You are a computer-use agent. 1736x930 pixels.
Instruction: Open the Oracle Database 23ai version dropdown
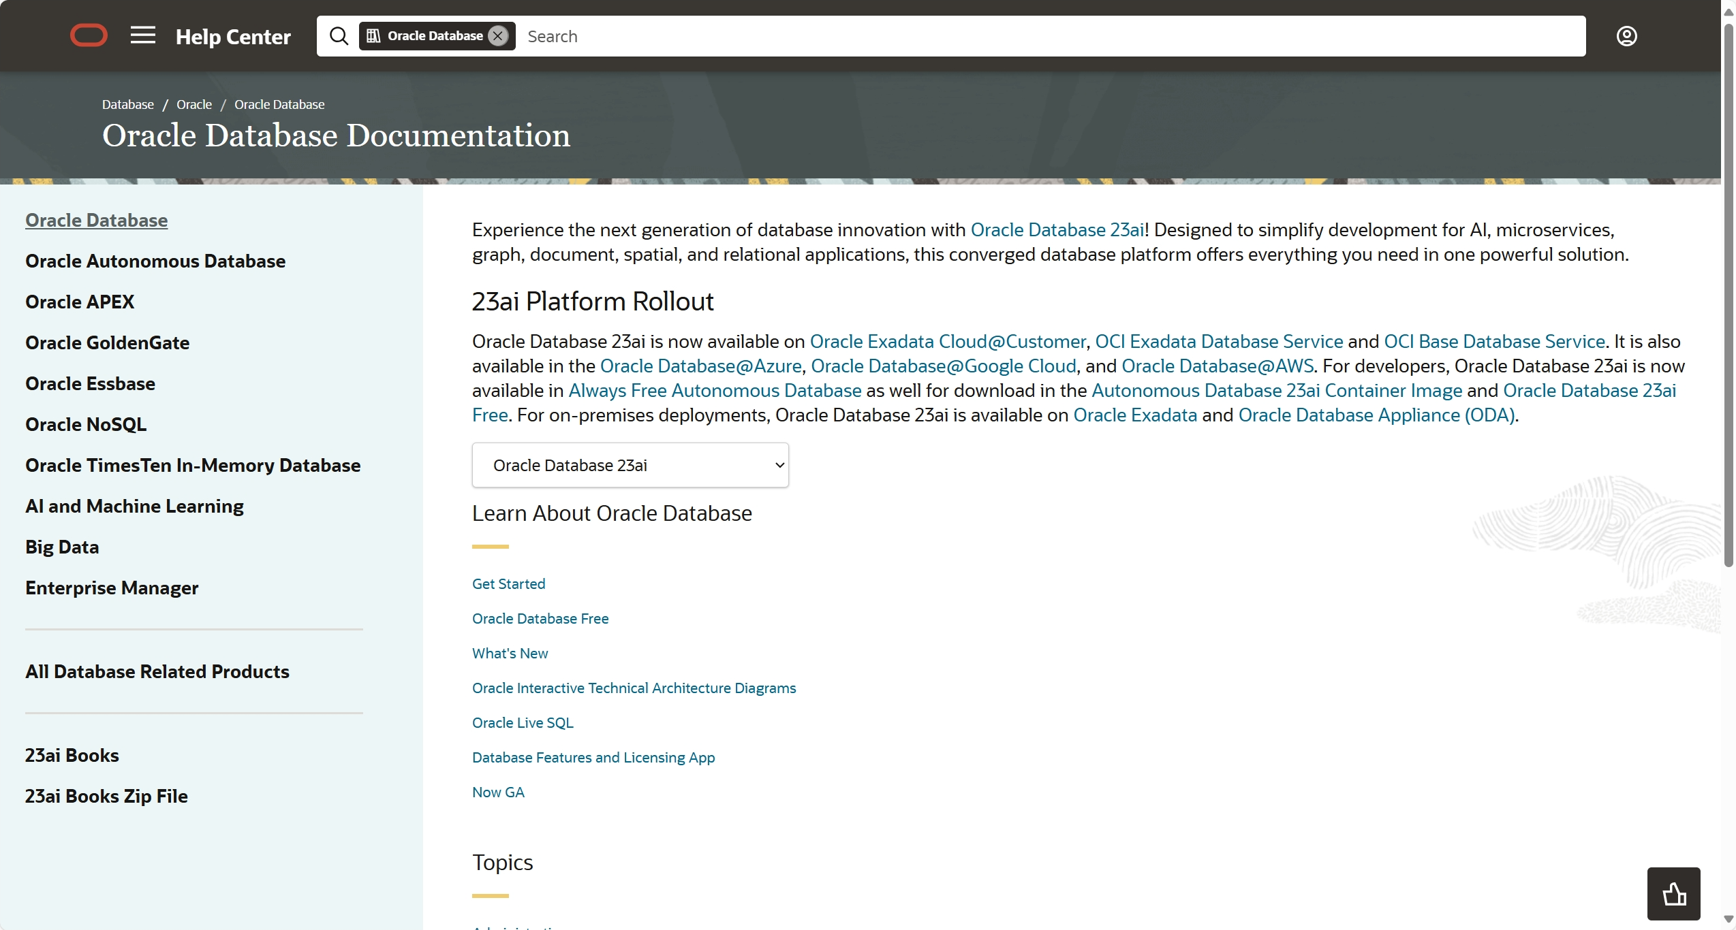[x=630, y=465]
